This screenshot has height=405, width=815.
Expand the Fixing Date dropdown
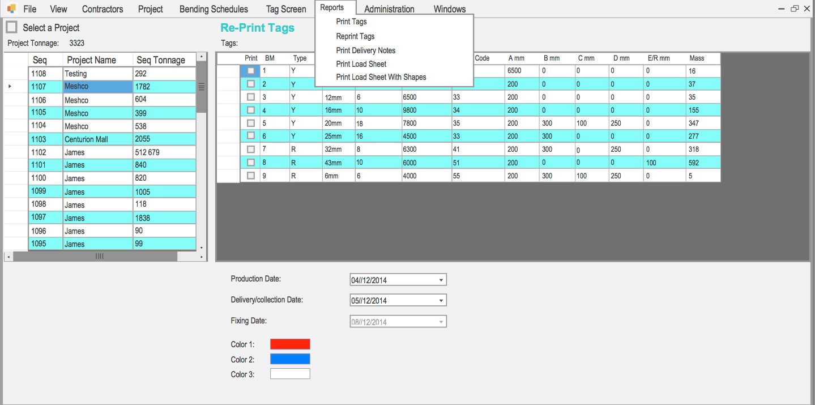click(x=441, y=321)
